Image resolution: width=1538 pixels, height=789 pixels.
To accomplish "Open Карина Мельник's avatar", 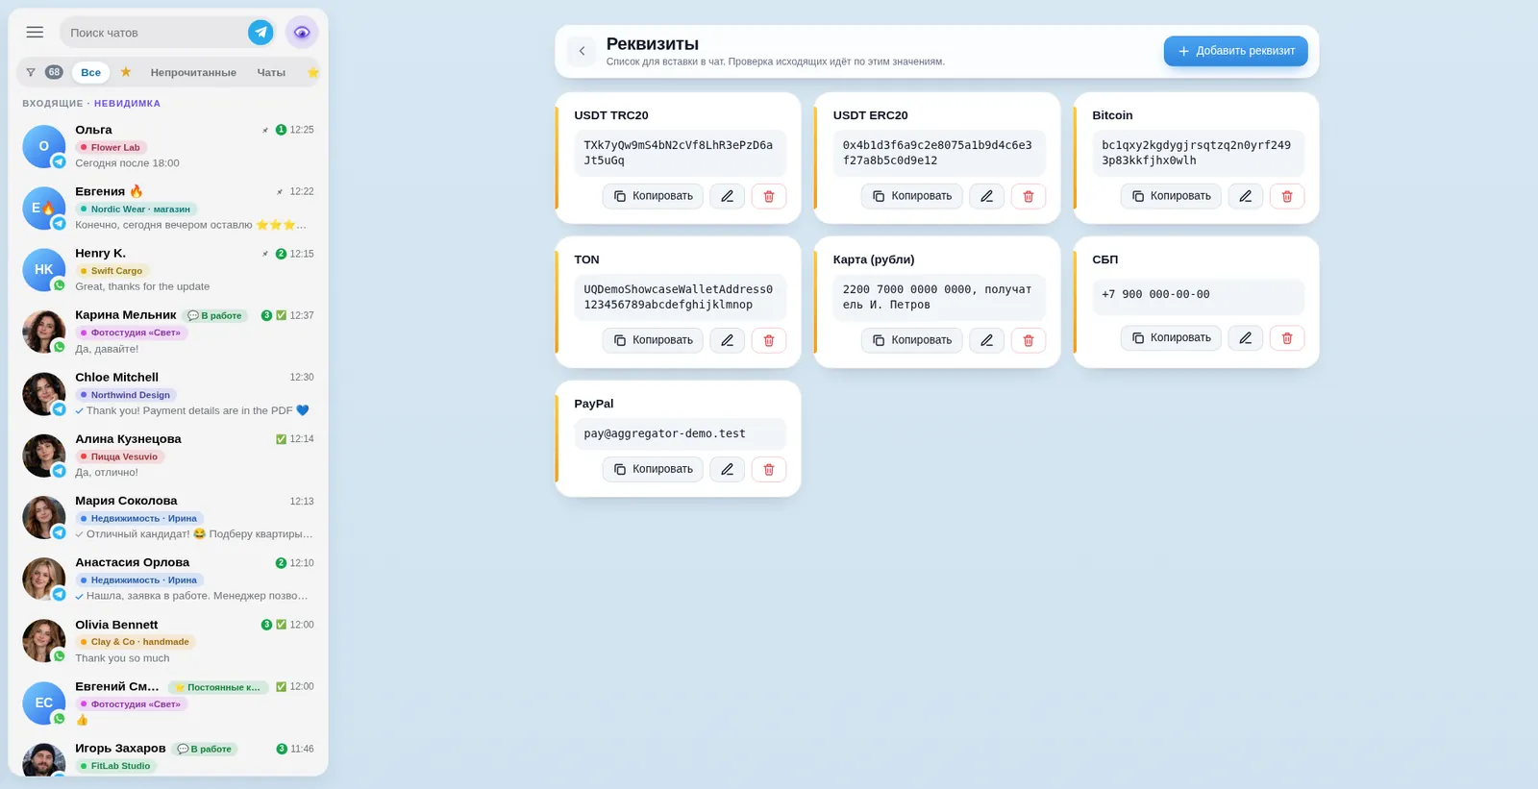I will point(44,332).
